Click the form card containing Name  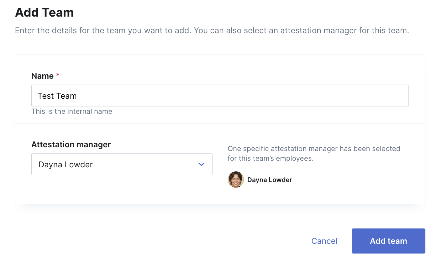219,89
